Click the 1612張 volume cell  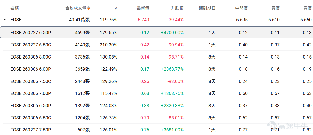(82, 93)
